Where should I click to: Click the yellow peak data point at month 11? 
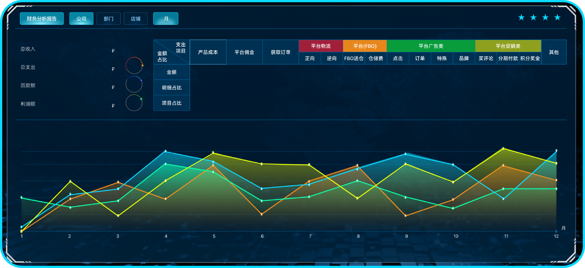[x=503, y=148]
